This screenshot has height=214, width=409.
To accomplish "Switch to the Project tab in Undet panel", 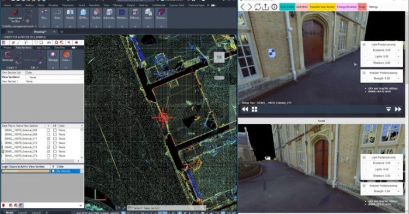I will pos(7,47).
